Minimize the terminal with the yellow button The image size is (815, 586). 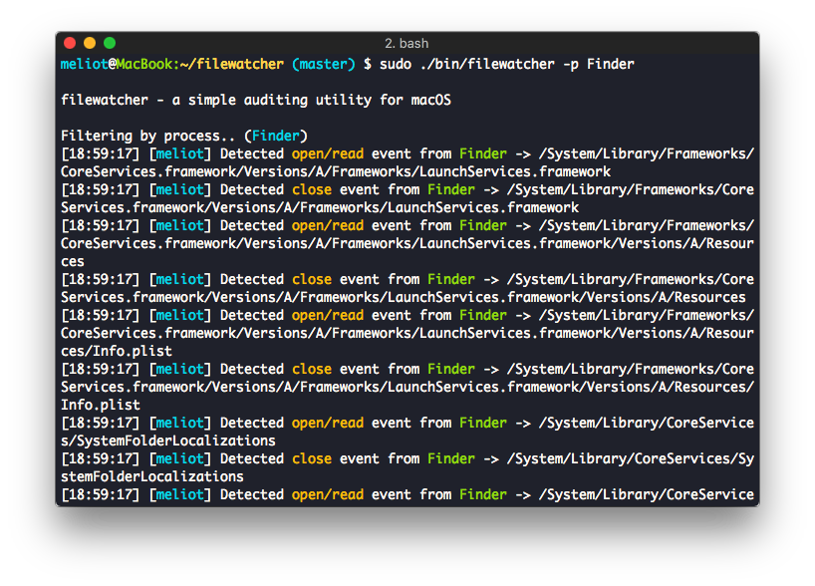(90, 43)
